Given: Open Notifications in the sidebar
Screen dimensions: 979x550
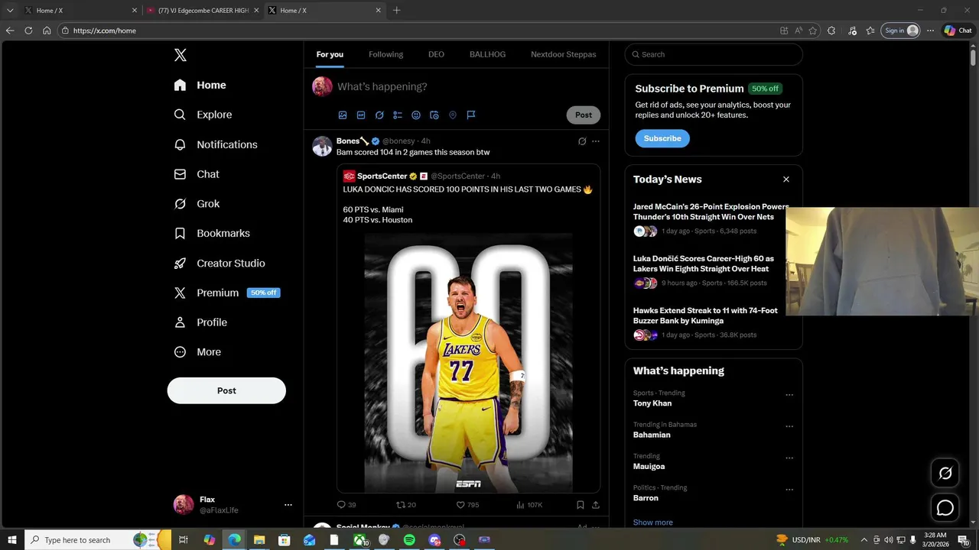Looking at the screenshot, I should [x=216, y=144].
